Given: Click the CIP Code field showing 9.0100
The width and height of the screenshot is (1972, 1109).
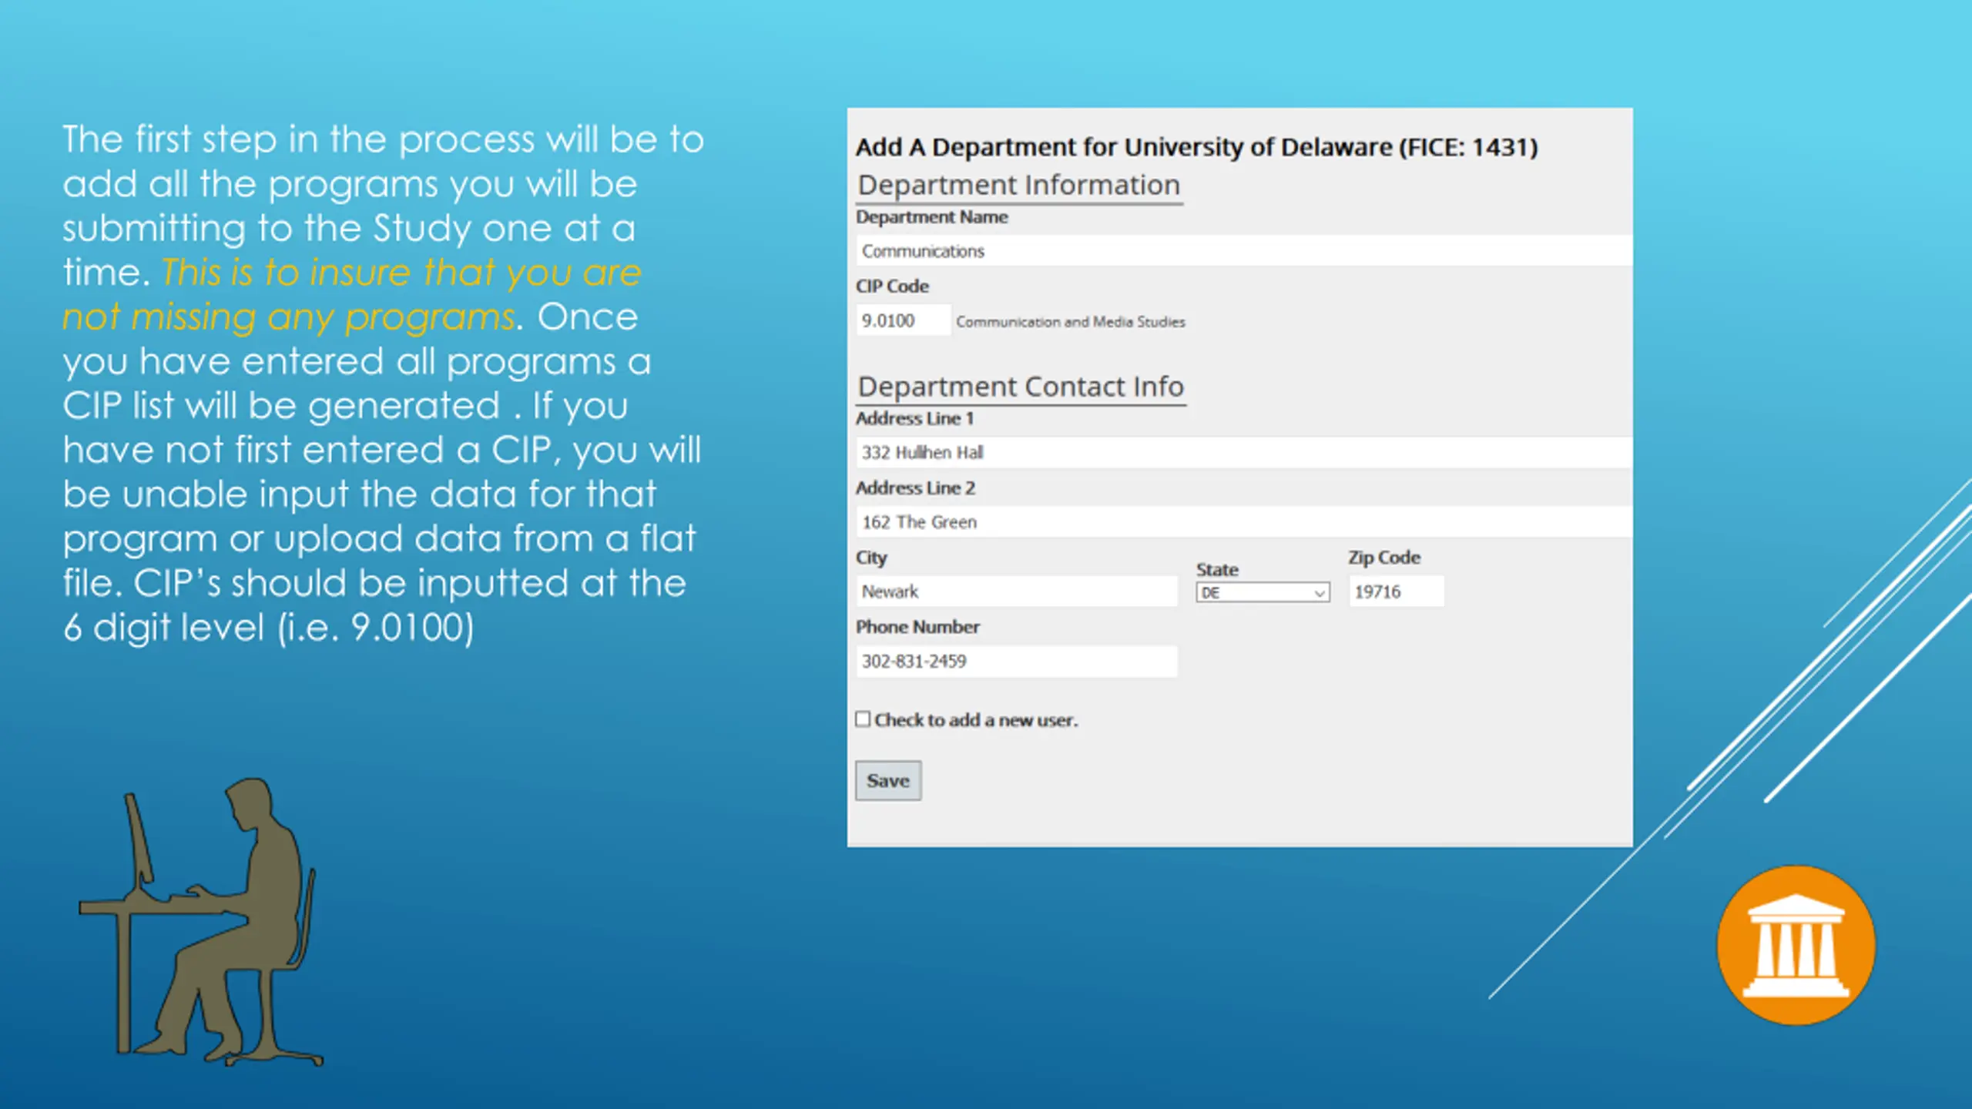Looking at the screenshot, I should pyautogui.click(x=903, y=320).
